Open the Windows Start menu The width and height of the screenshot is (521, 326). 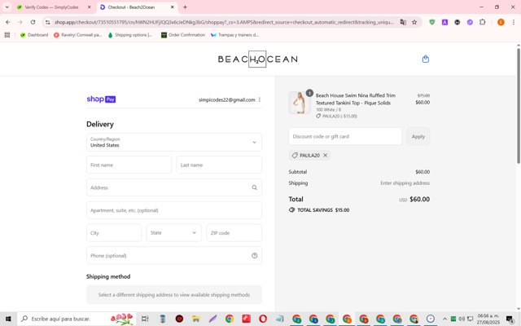(x=8, y=319)
